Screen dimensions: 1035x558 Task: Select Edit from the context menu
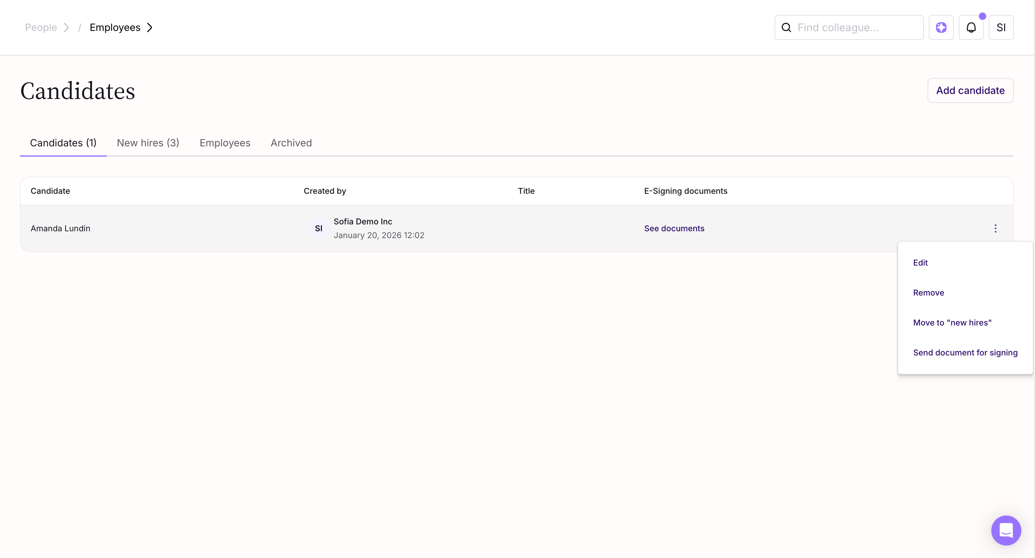click(x=920, y=262)
